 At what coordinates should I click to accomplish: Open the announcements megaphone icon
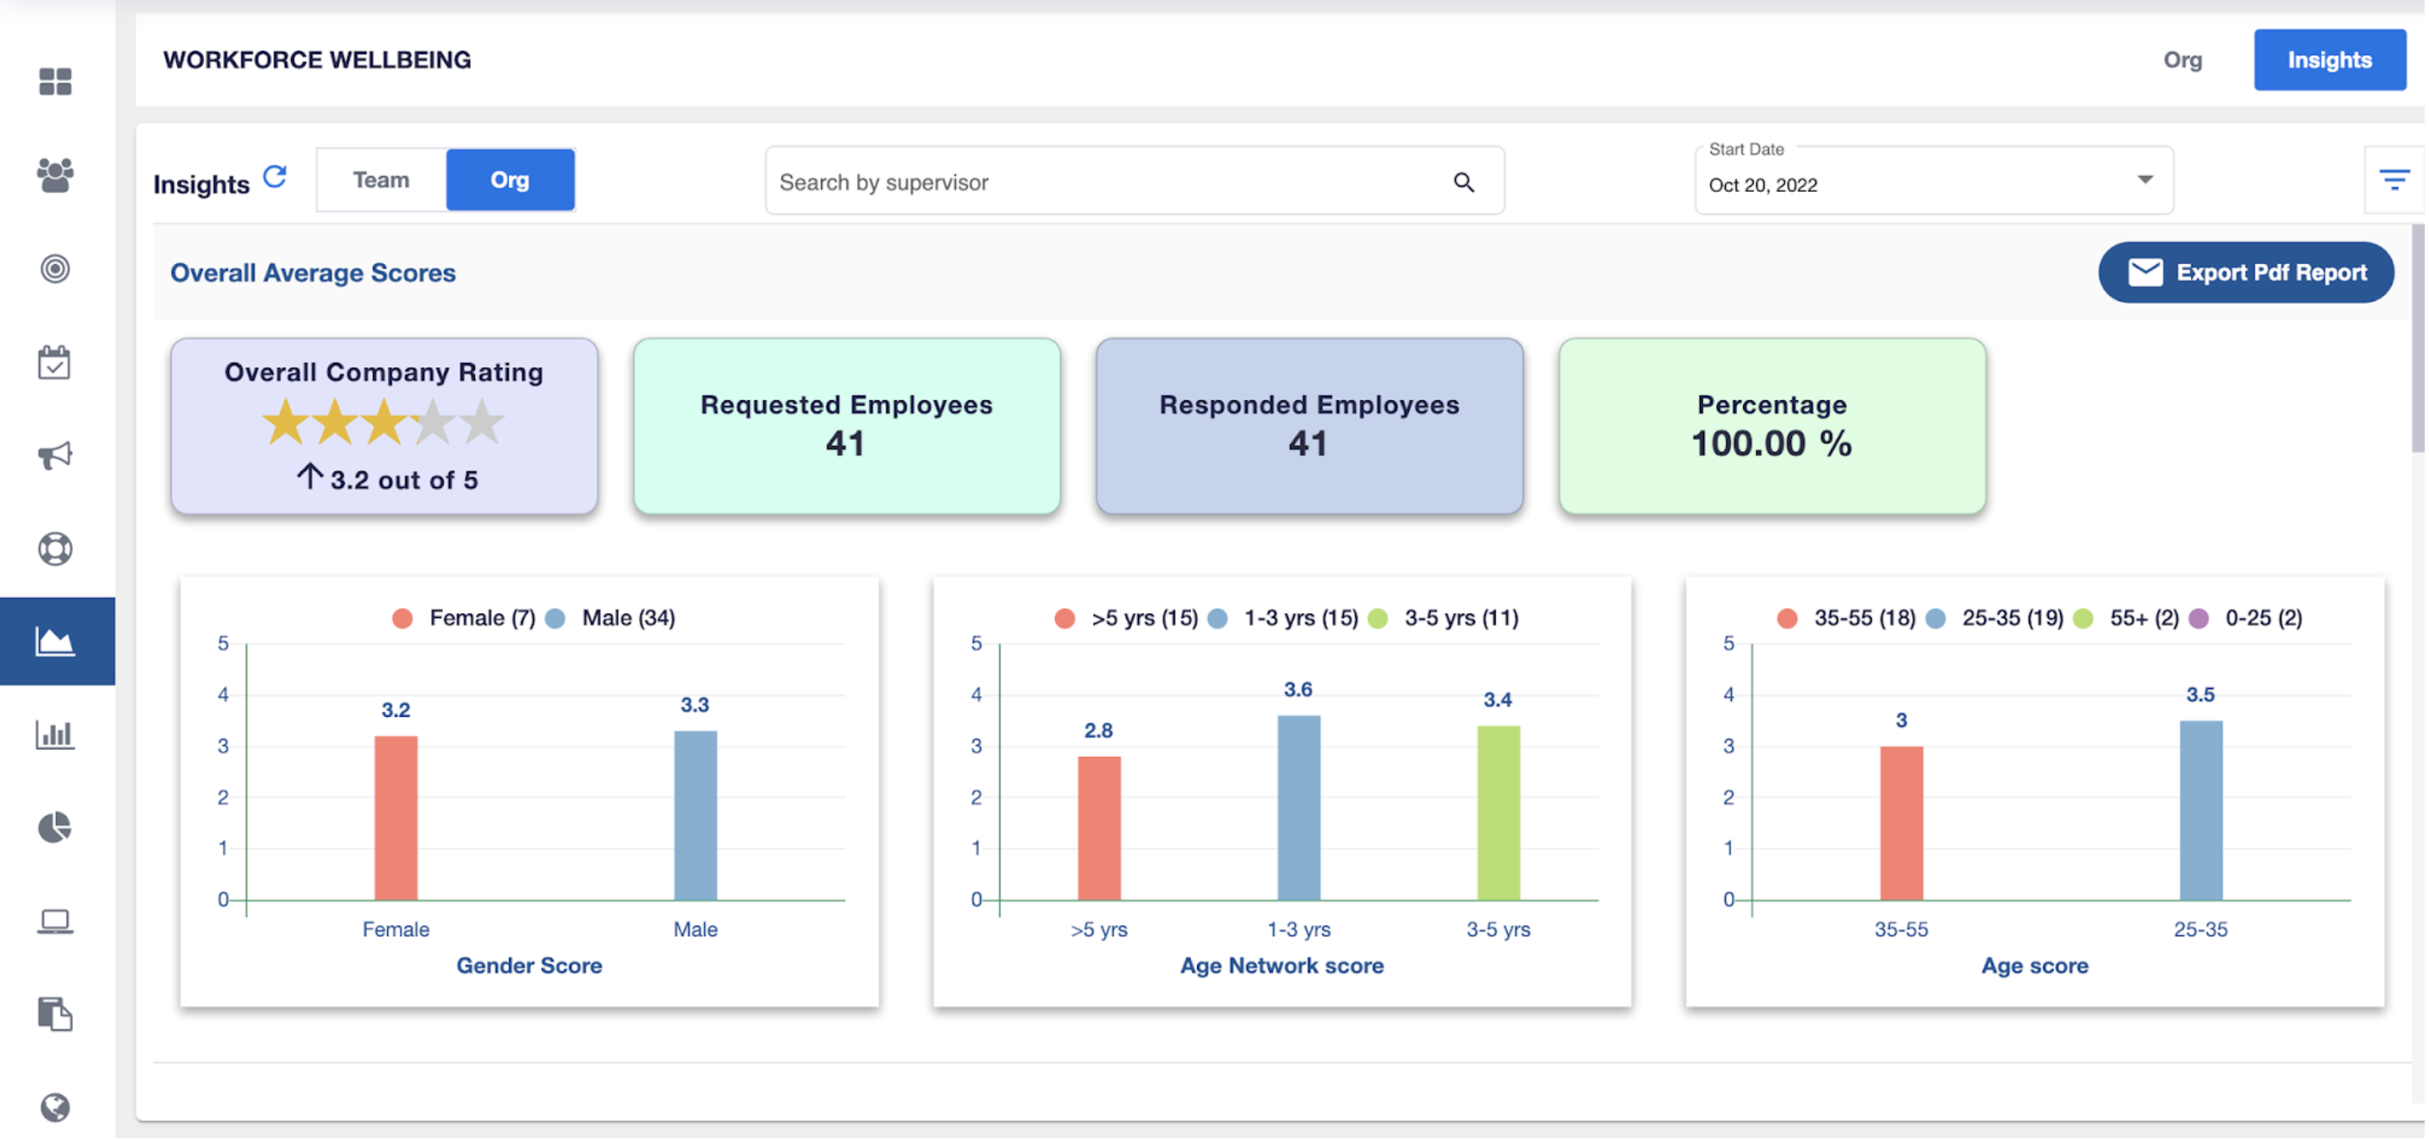[x=56, y=454]
